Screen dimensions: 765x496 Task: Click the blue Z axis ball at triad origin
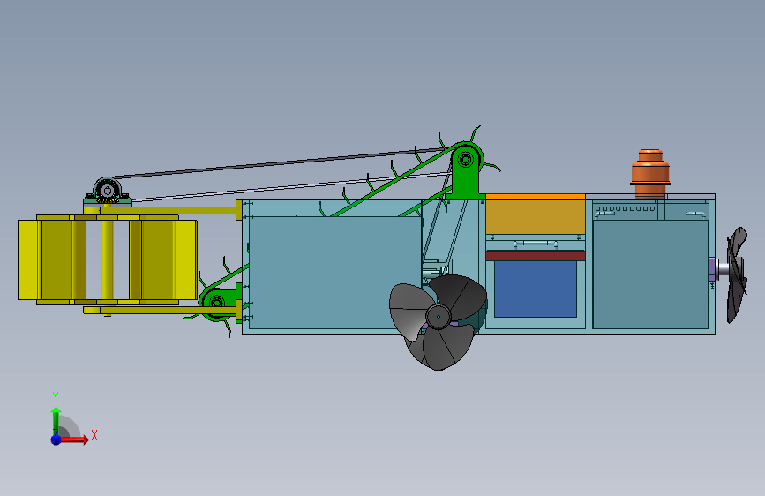pyautogui.click(x=56, y=440)
